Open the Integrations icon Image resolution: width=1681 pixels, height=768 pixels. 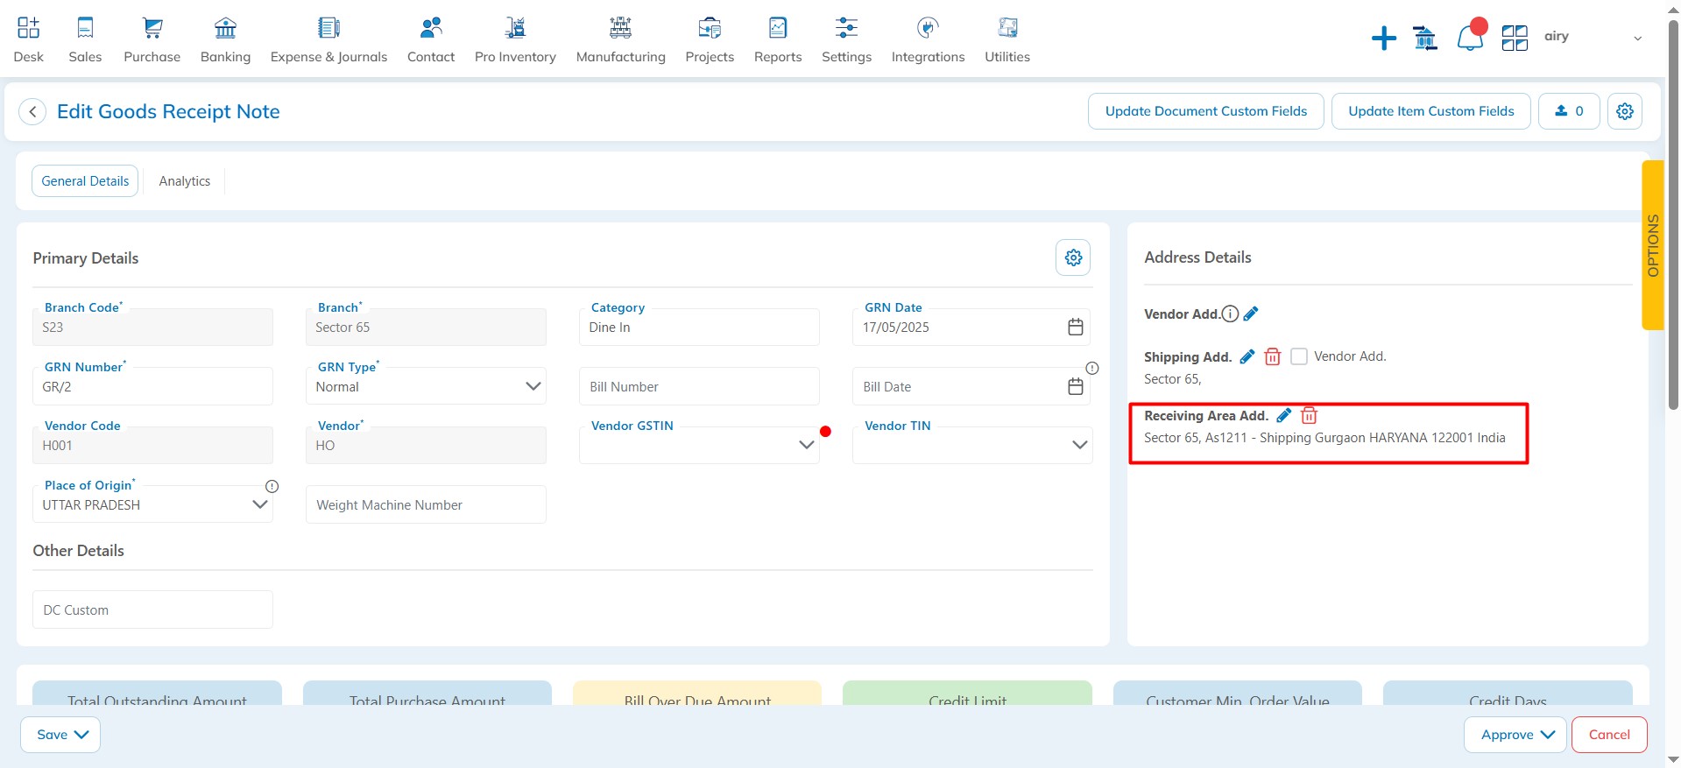pyautogui.click(x=928, y=28)
